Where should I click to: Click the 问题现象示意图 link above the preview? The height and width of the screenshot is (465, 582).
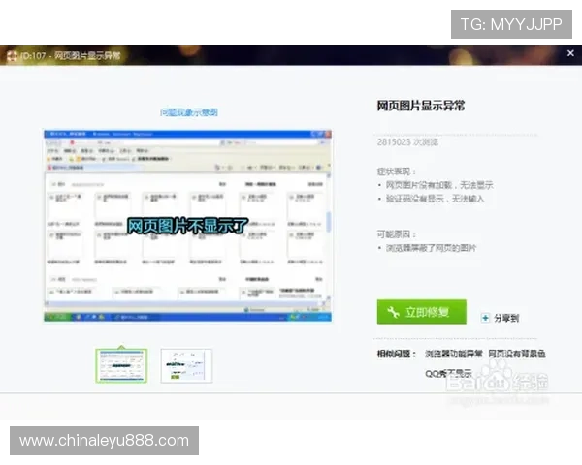tap(189, 112)
